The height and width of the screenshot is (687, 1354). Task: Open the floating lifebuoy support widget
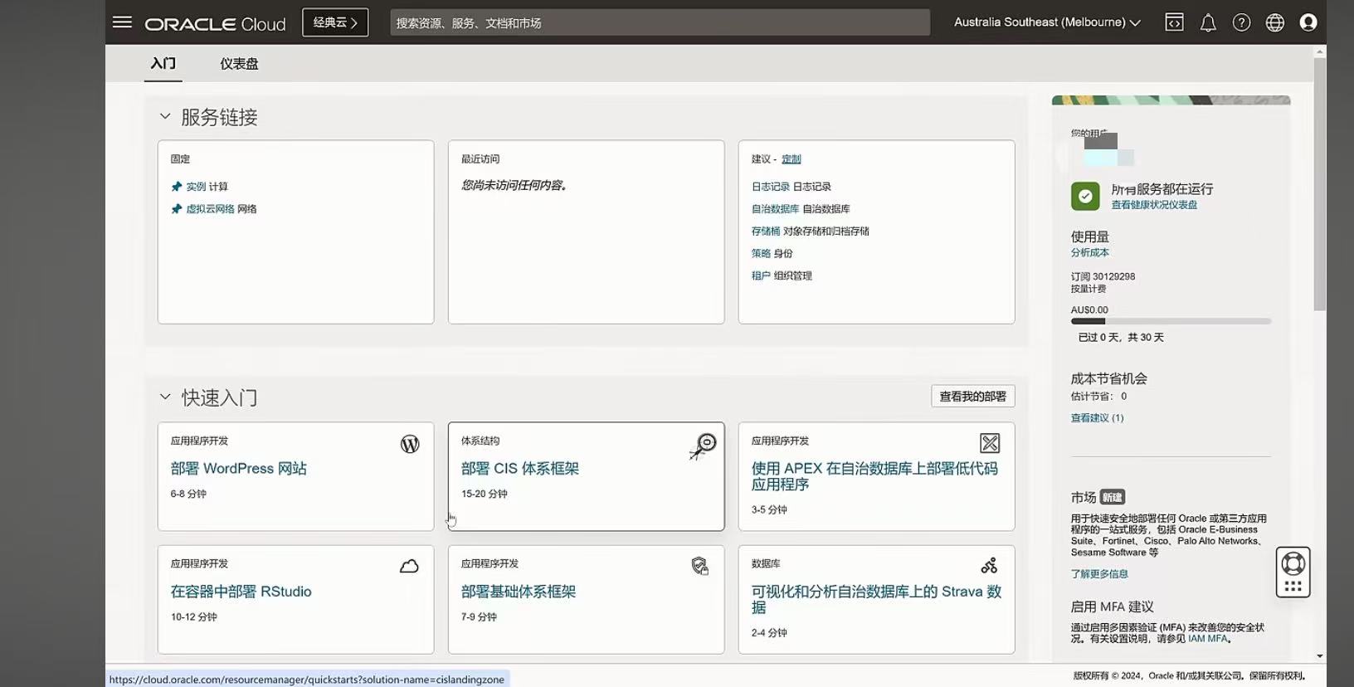point(1293,572)
